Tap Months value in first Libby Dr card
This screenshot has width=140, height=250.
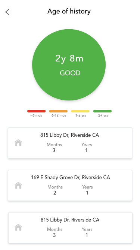[54, 150]
